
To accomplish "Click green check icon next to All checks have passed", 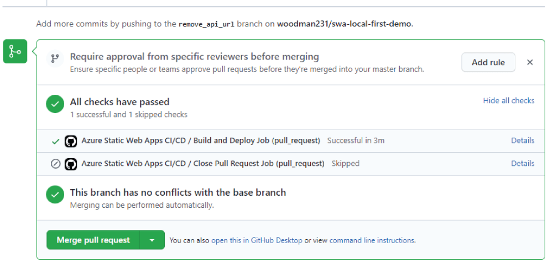I will tap(55, 104).
